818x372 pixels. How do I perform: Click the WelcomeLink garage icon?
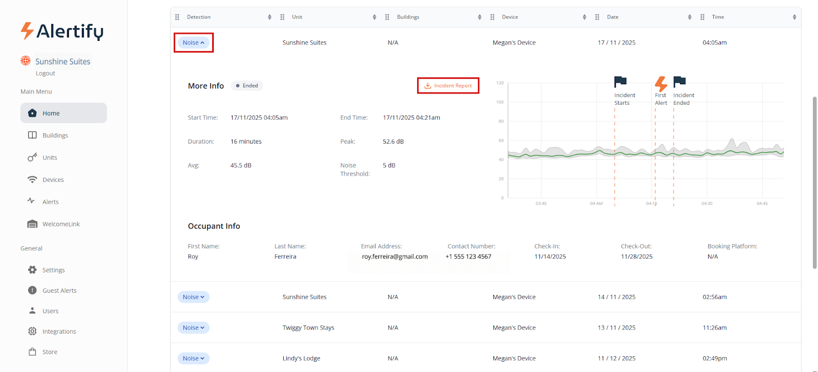click(x=32, y=224)
